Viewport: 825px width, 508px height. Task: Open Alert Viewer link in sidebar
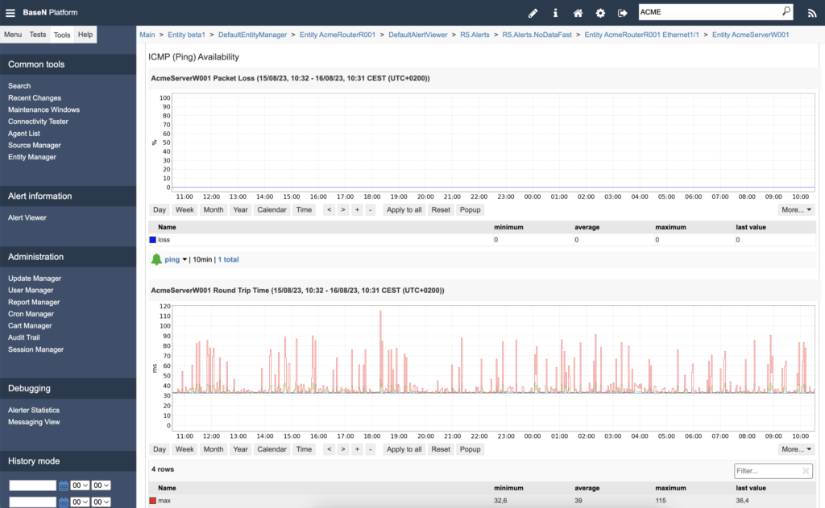click(x=27, y=217)
